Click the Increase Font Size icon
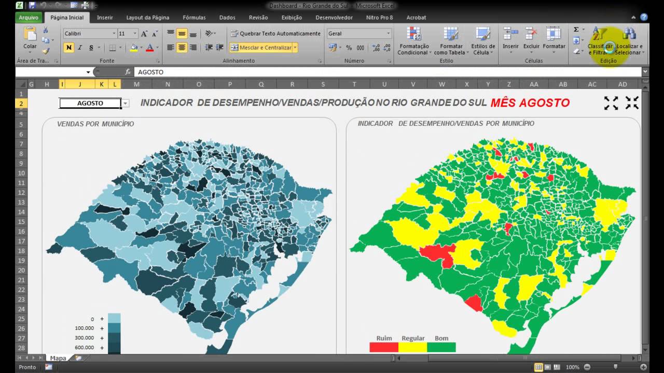Viewport: 664px width, 373px height. [145, 34]
